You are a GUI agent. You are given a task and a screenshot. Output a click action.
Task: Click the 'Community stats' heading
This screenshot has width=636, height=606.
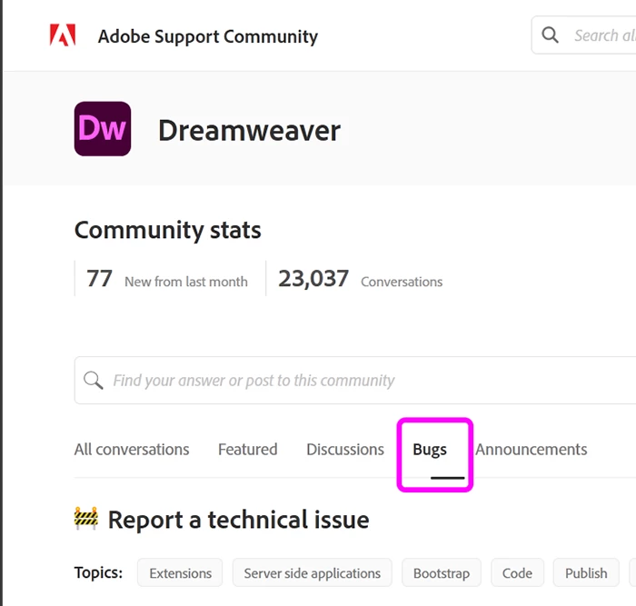(x=167, y=230)
